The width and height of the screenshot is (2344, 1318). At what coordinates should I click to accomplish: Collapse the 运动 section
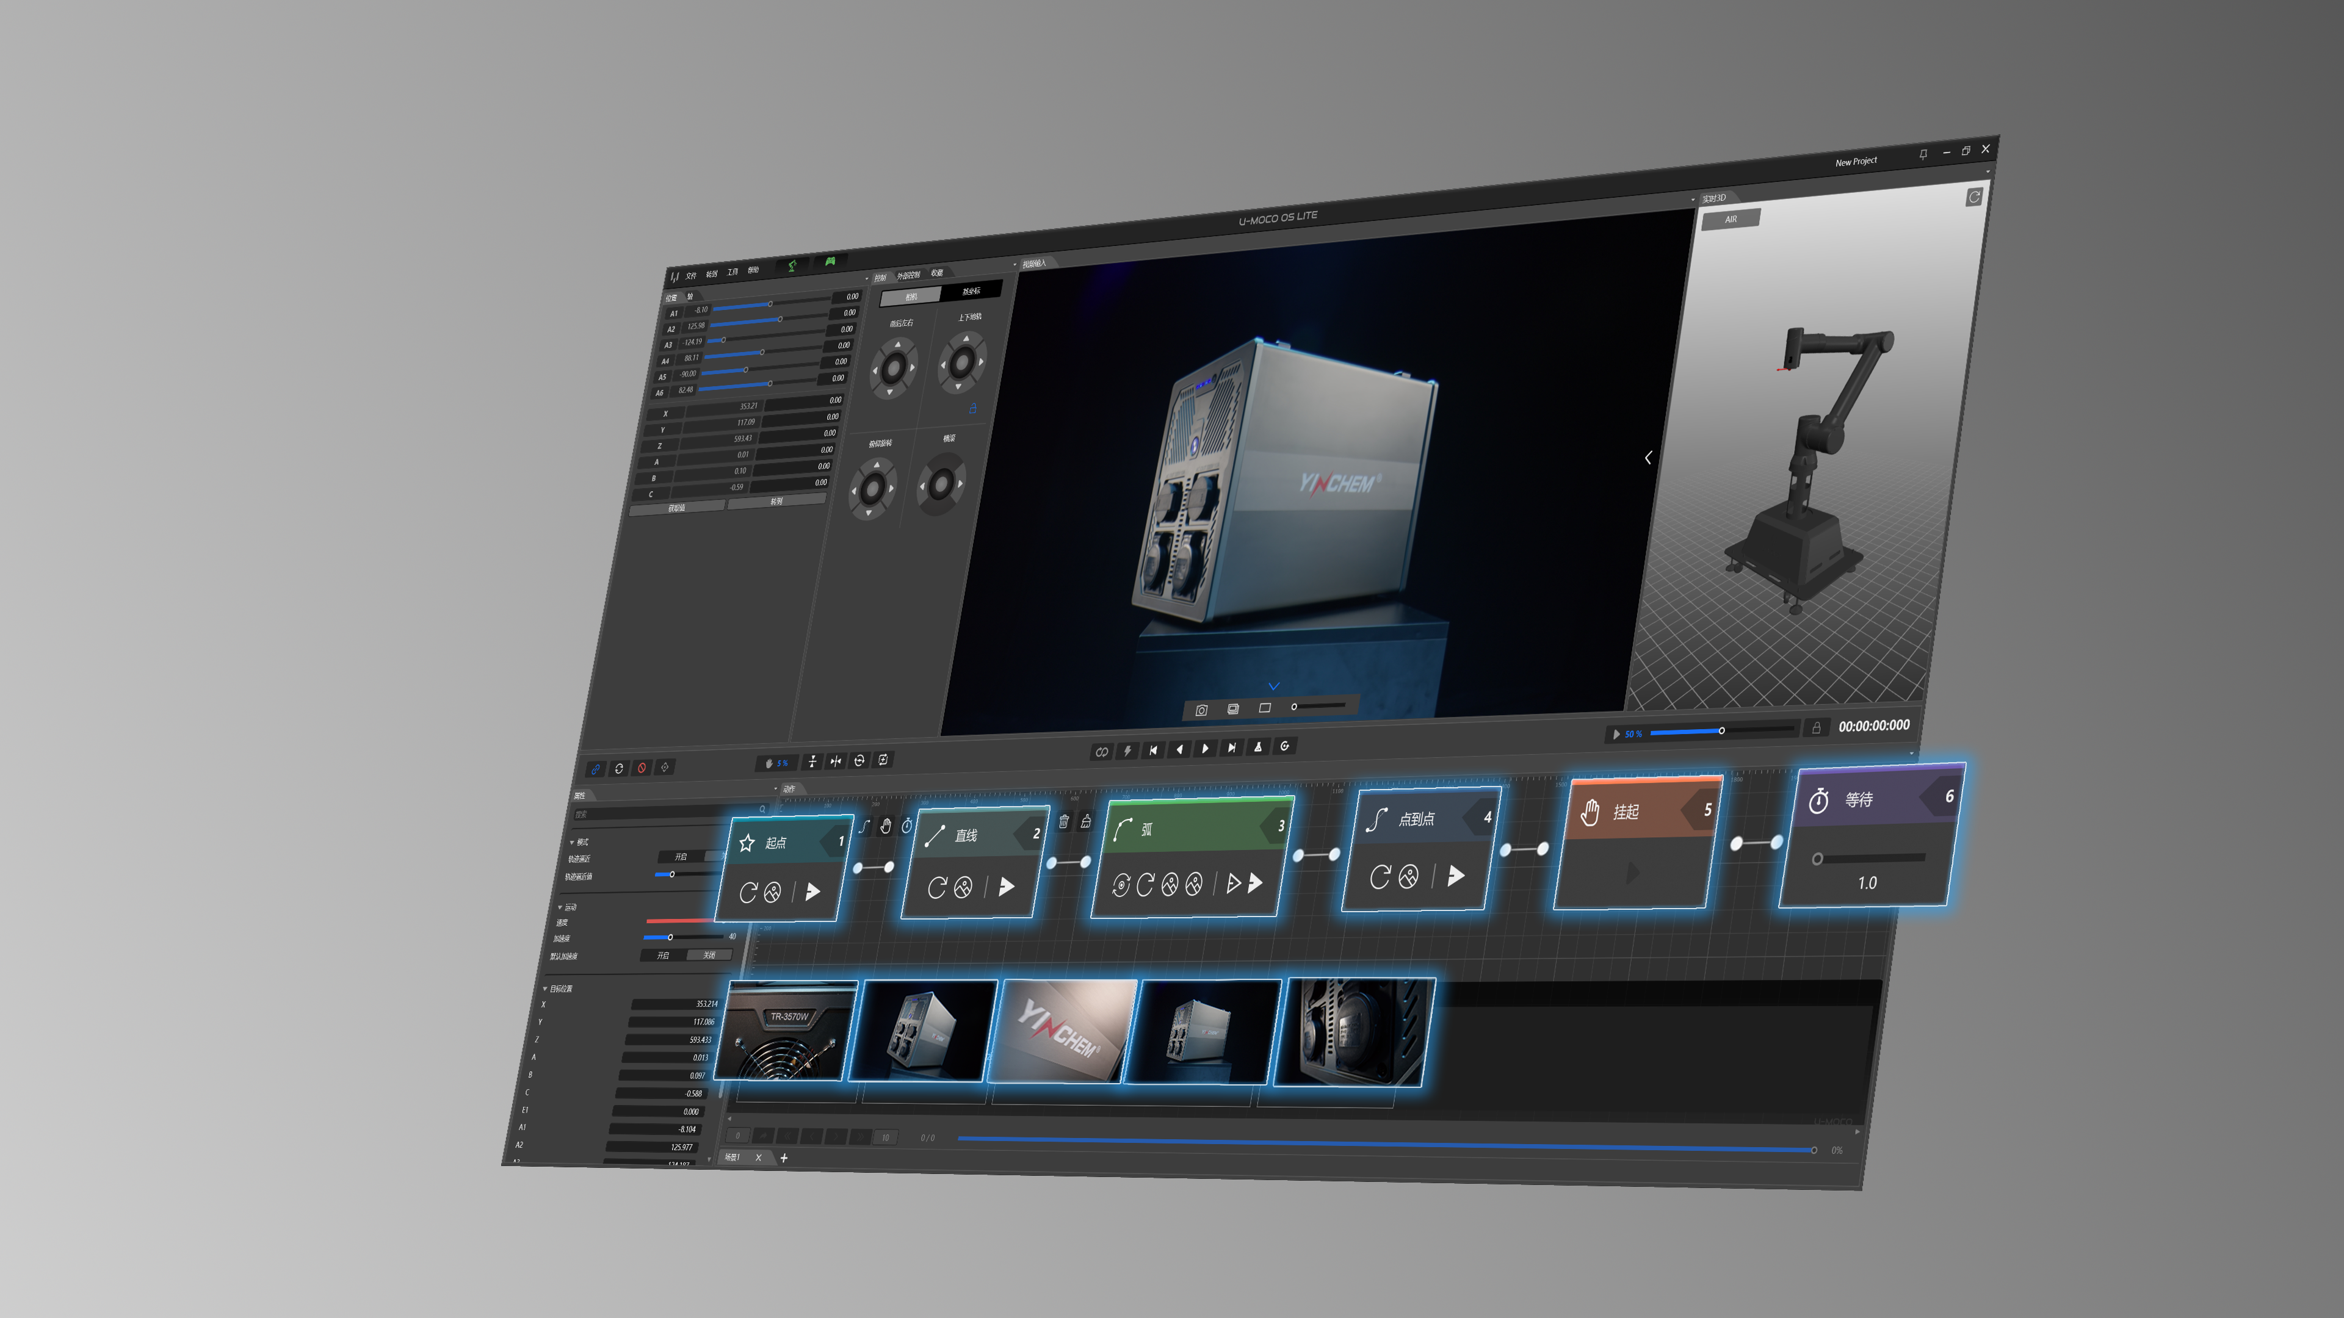[560, 907]
